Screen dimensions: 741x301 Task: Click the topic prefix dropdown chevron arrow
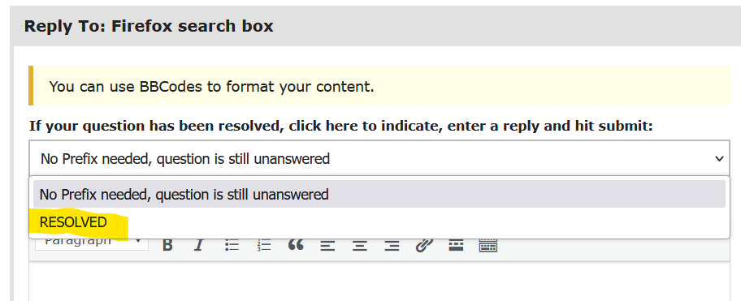coord(719,158)
